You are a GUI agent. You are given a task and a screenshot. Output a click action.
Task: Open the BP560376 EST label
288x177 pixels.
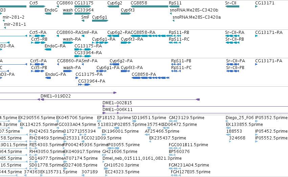click(179, 152)
